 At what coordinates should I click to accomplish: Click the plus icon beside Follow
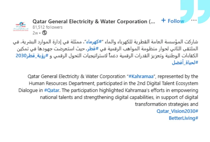(x=163, y=21)
